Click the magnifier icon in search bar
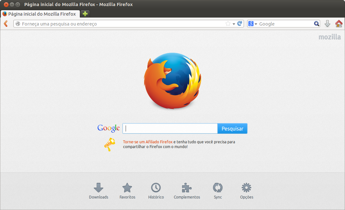This screenshot has width=345, height=210. pos(316,24)
